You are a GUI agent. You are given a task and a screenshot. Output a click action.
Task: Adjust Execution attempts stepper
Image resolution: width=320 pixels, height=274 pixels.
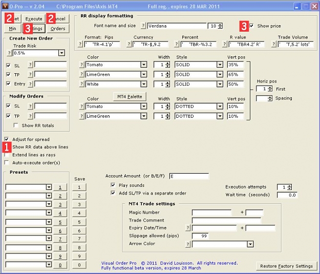click(x=289, y=187)
